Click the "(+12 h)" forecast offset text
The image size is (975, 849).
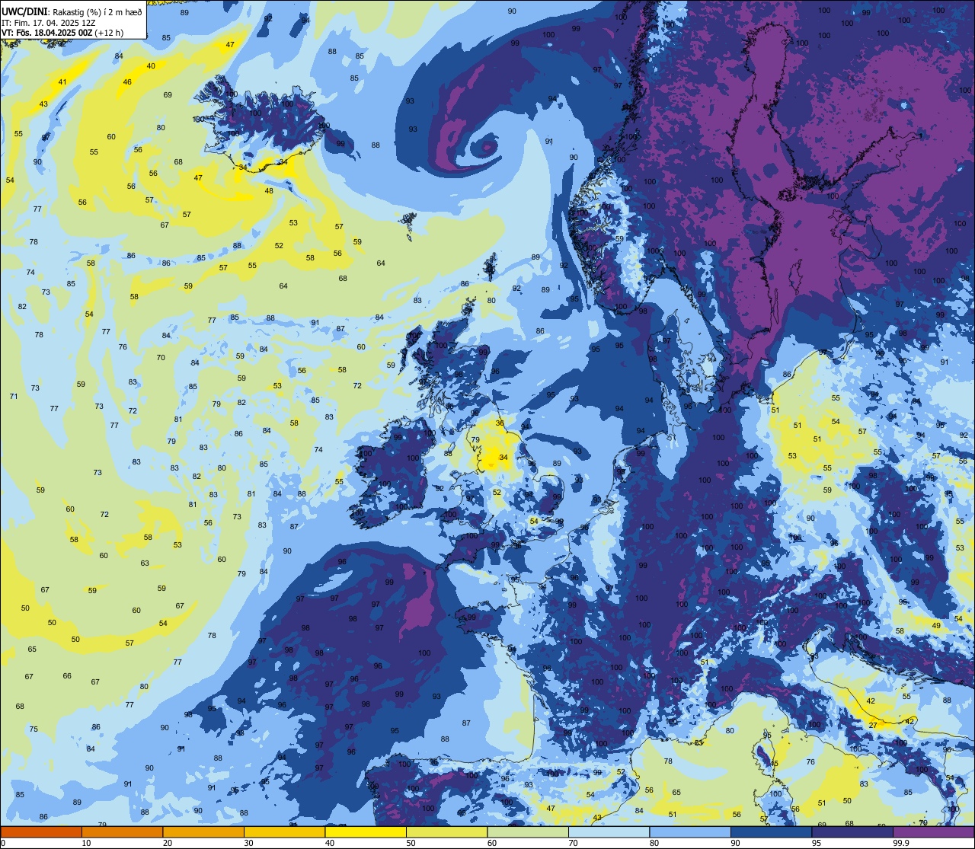(x=110, y=33)
